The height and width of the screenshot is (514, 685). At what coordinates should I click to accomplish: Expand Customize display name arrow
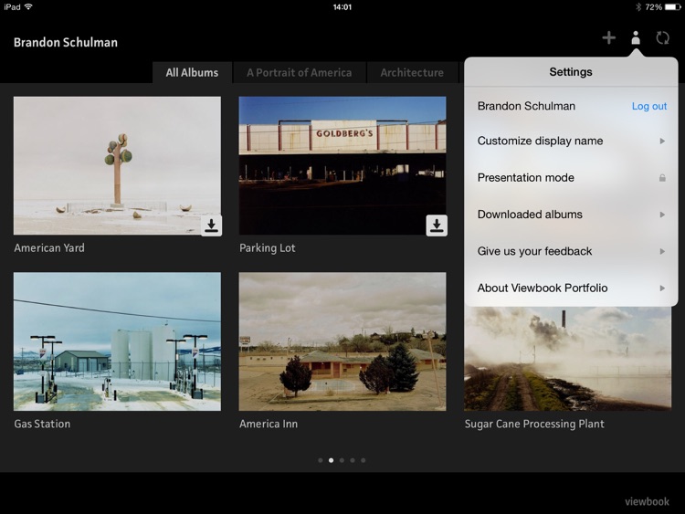(x=662, y=142)
